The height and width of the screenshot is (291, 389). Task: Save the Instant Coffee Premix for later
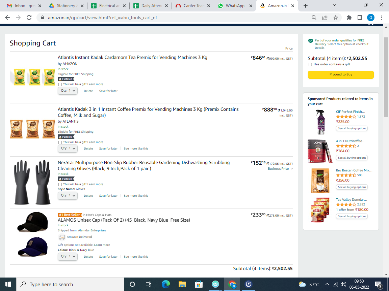coord(108,149)
